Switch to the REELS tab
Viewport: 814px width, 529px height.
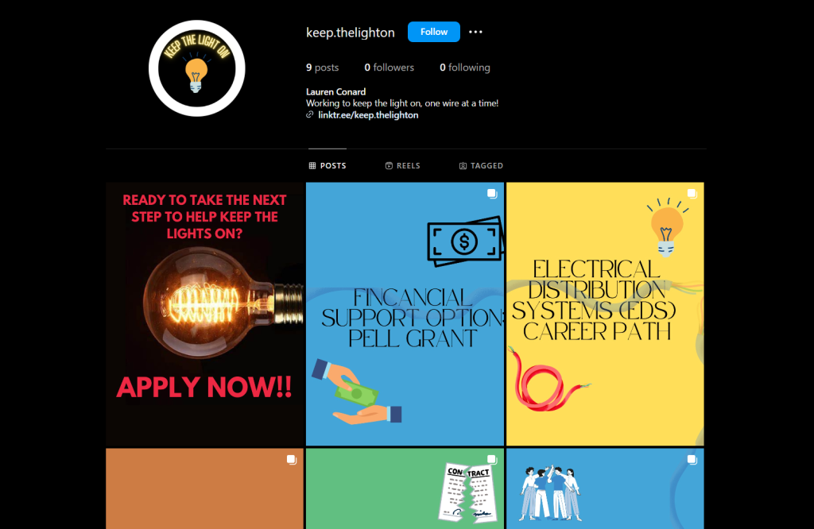(403, 165)
